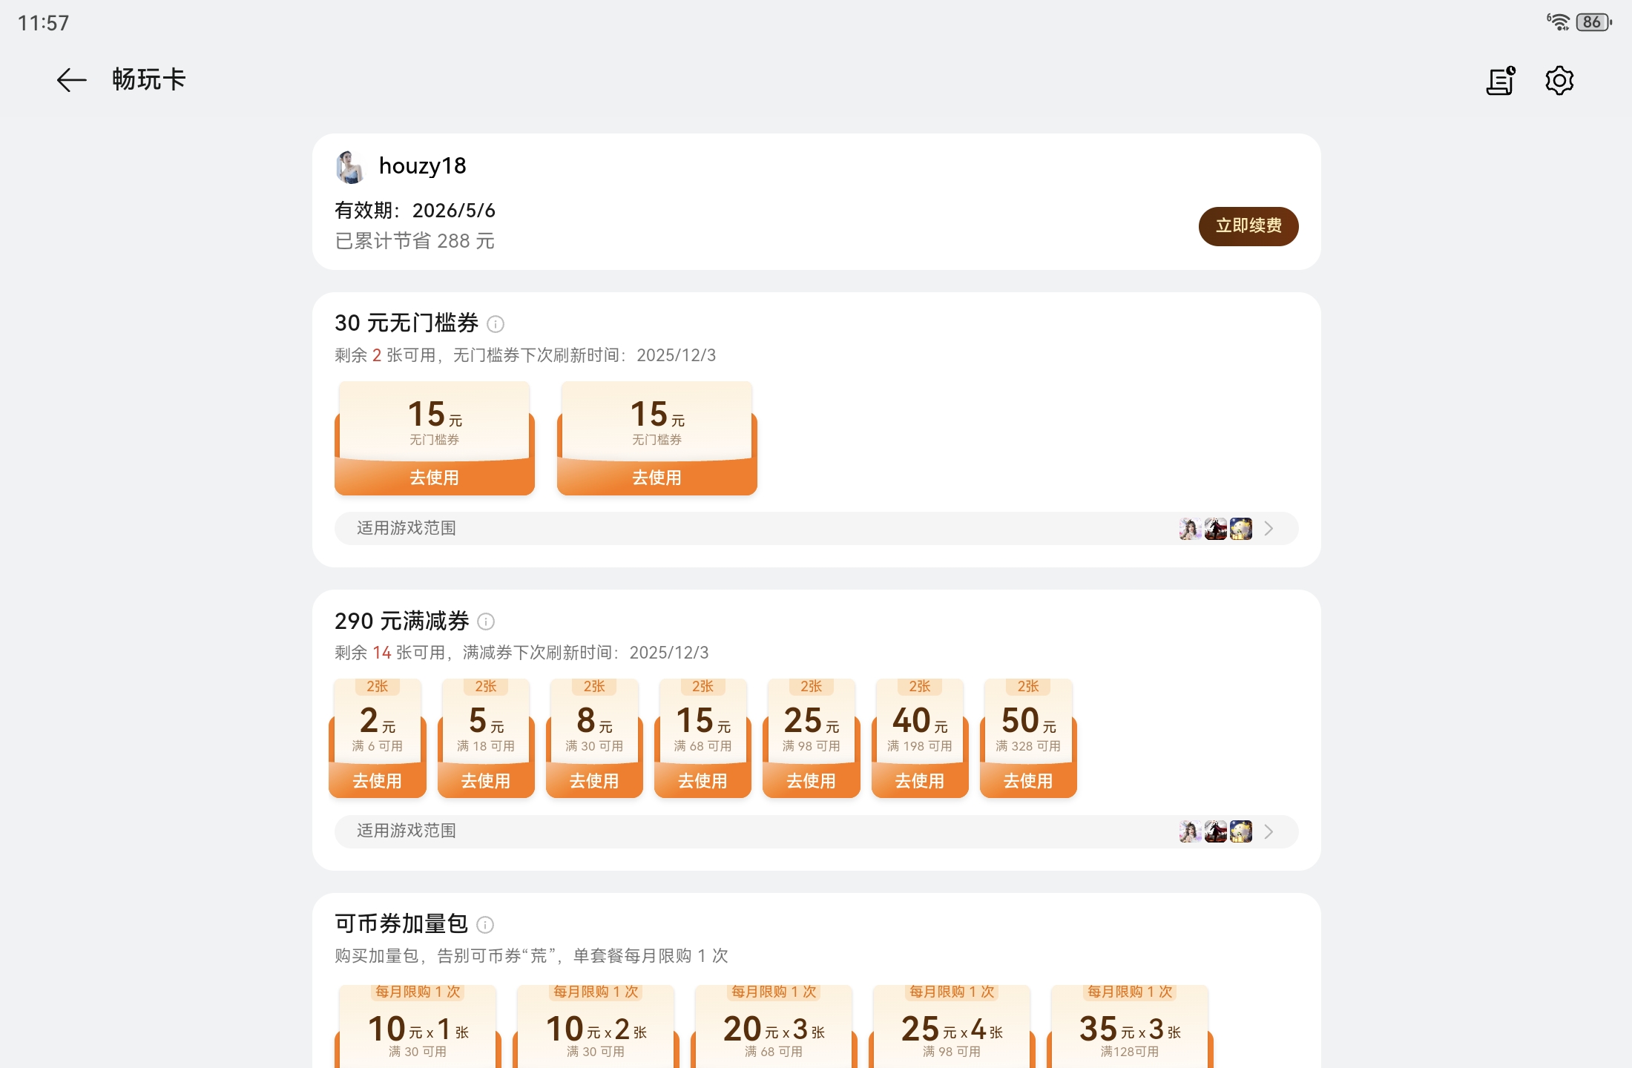Tap the back arrow icon
The height and width of the screenshot is (1068, 1632).
click(71, 80)
